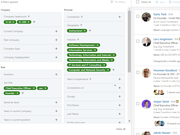Remove the ceo job title chip
The width and height of the screenshot is (180, 135).
pyautogui.click(x=45, y=88)
